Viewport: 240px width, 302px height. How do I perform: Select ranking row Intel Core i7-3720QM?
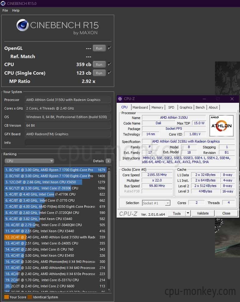[55, 213]
